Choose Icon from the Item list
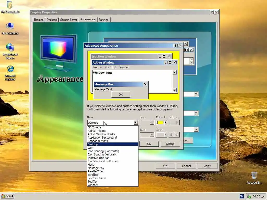This screenshot has height=200, width=267. (x=113, y=148)
